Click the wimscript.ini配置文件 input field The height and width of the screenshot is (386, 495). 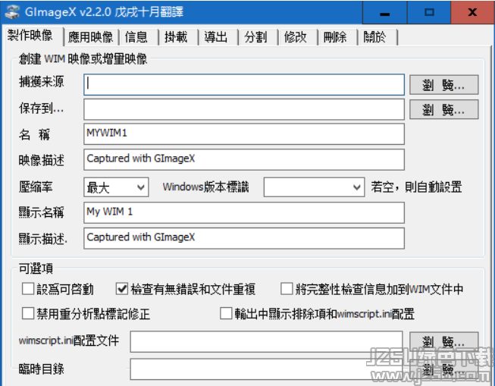(x=266, y=341)
